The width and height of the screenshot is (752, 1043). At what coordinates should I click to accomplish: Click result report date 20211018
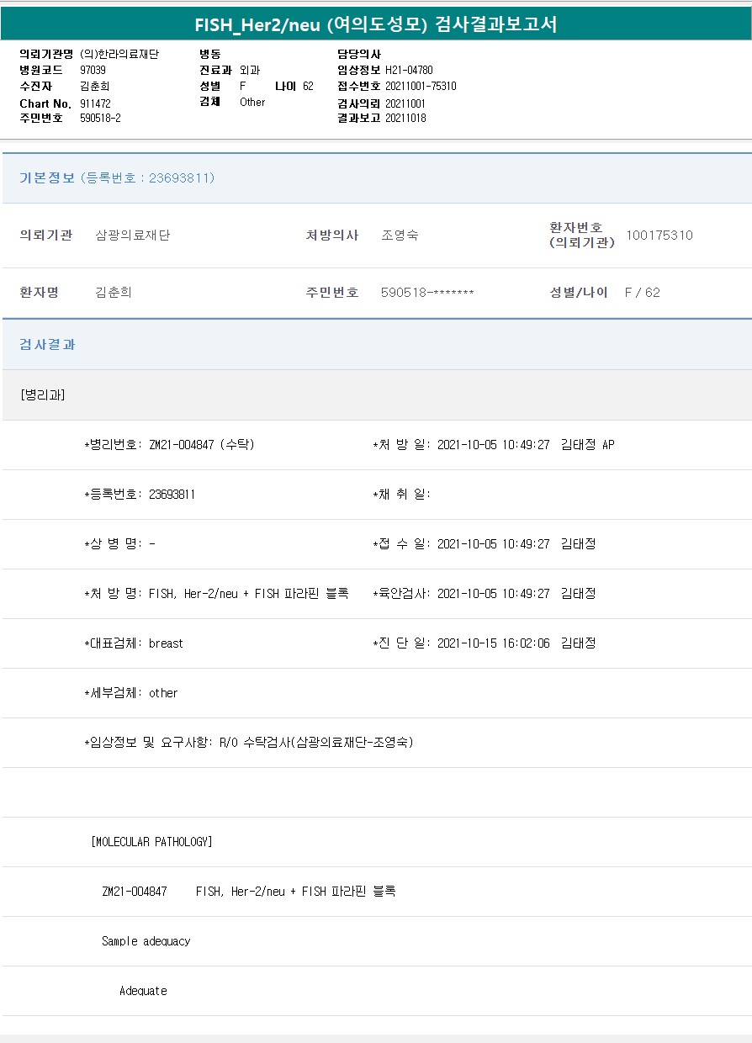(405, 119)
